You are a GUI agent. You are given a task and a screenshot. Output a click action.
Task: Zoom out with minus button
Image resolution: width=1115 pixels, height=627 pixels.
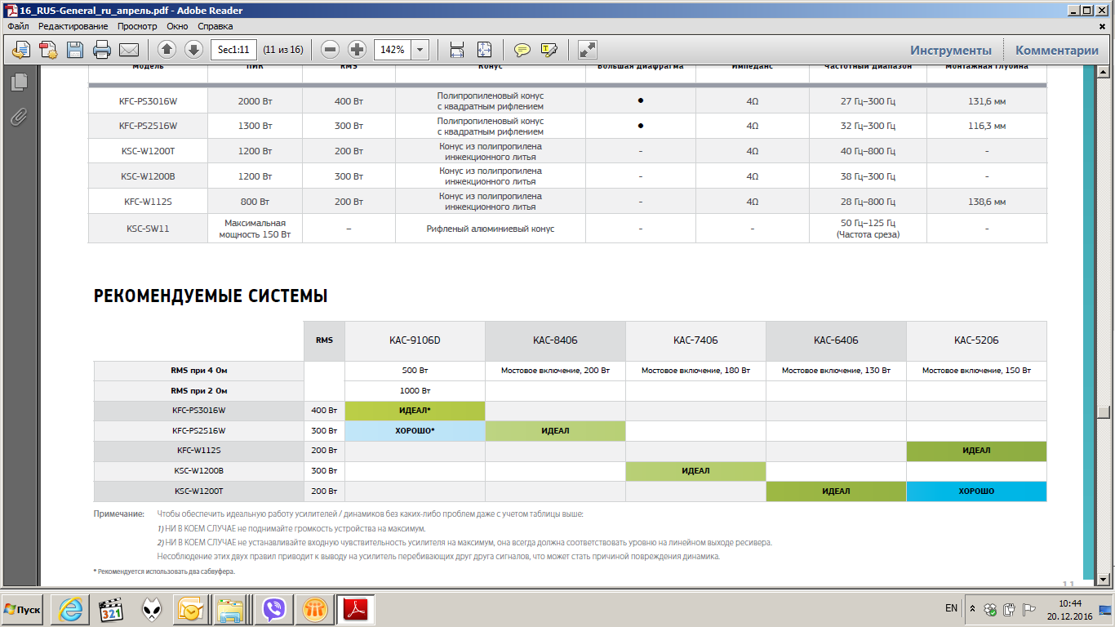click(330, 50)
